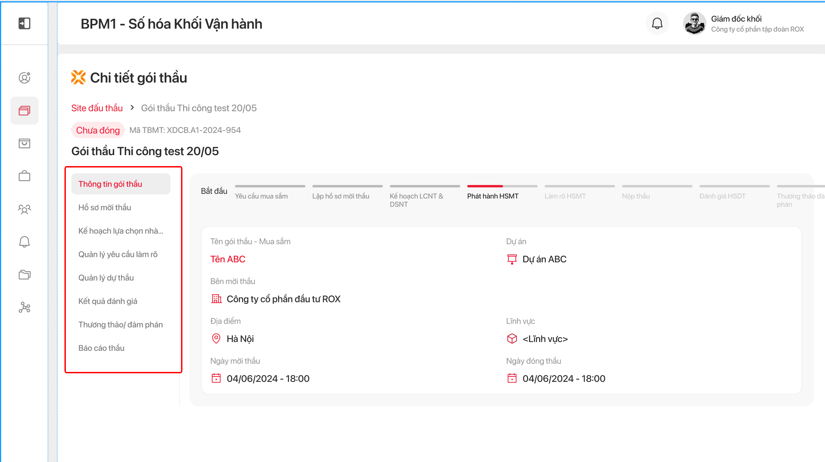The height and width of the screenshot is (462, 825).
Task: Select Quản lý dự thầu menu item
Action: click(106, 278)
